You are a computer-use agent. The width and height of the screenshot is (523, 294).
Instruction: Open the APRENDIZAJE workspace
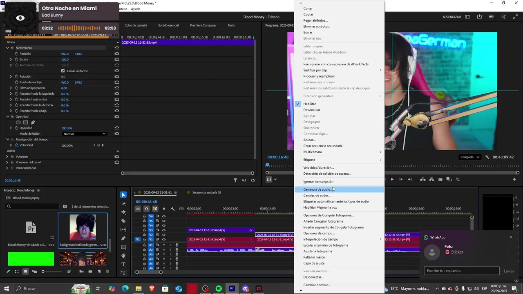tap(452, 17)
